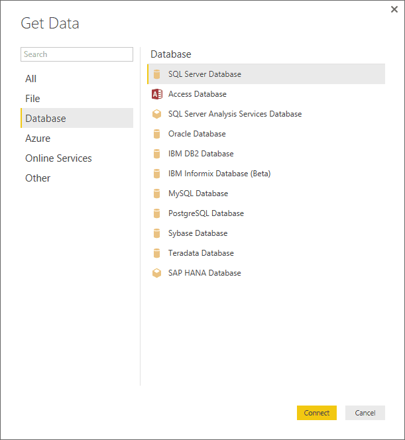Open the Azure category
Viewport: 405px width, 440px height.
tap(77, 138)
